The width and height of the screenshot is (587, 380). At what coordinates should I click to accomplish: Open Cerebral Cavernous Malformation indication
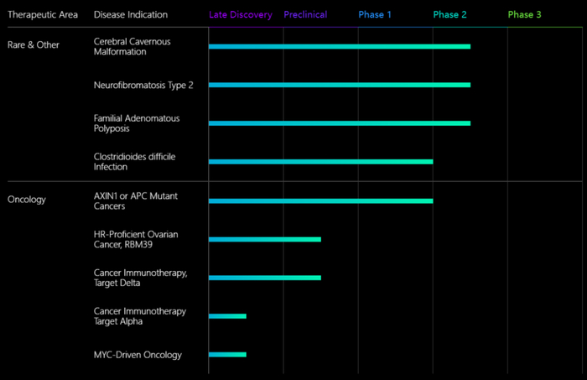click(x=132, y=47)
